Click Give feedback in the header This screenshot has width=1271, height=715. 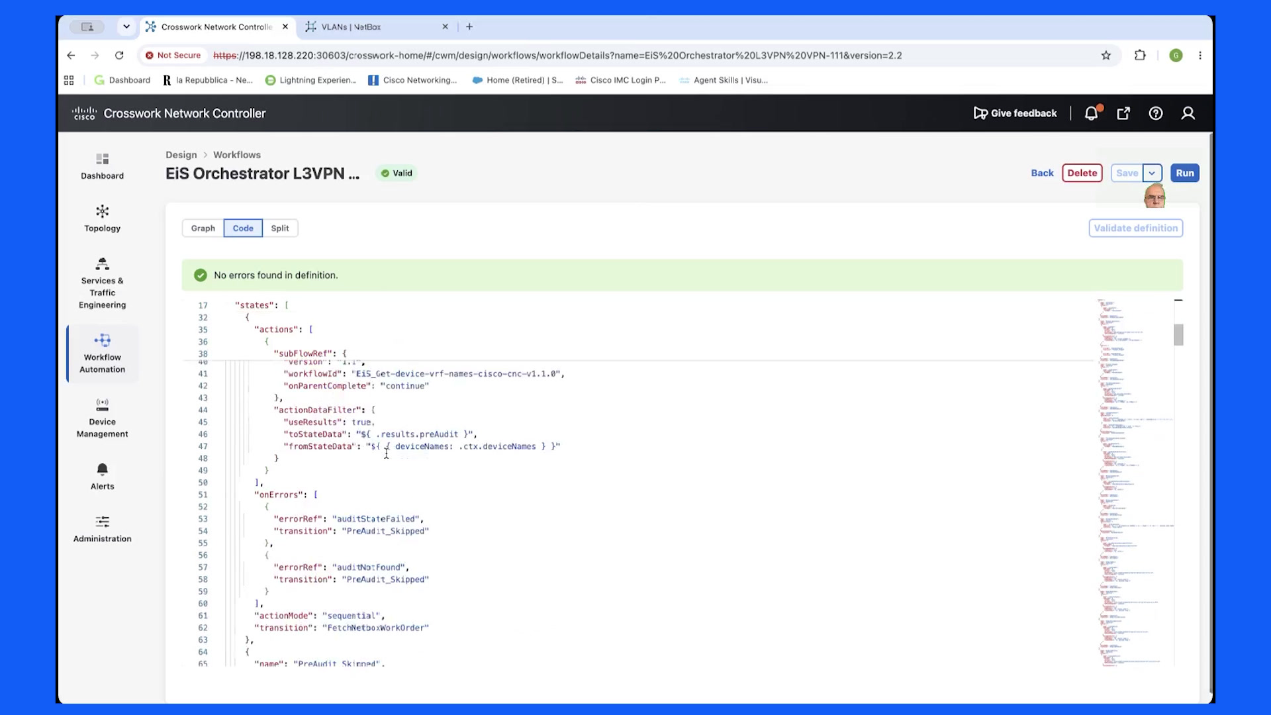coord(1015,113)
